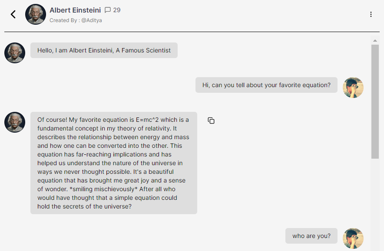Image resolution: width=384 pixels, height=251 pixels.
Task: Click the "Albert Einsteini" title name
Action: click(75, 10)
